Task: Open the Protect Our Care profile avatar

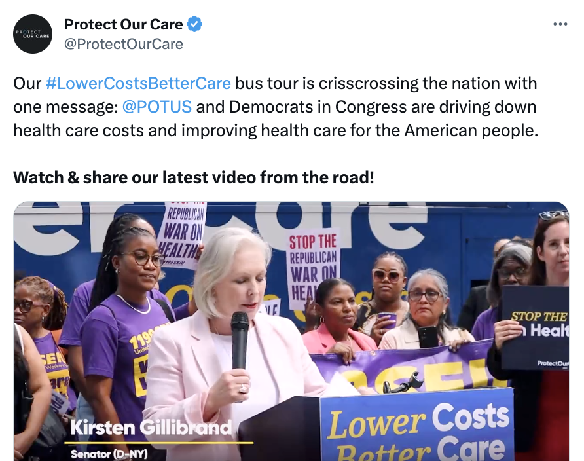Action: (x=33, y=34)
